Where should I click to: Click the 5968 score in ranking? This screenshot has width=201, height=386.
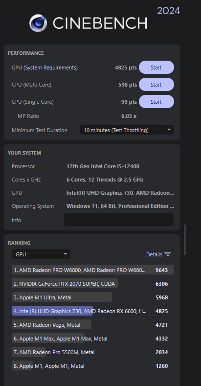(162, 297)
